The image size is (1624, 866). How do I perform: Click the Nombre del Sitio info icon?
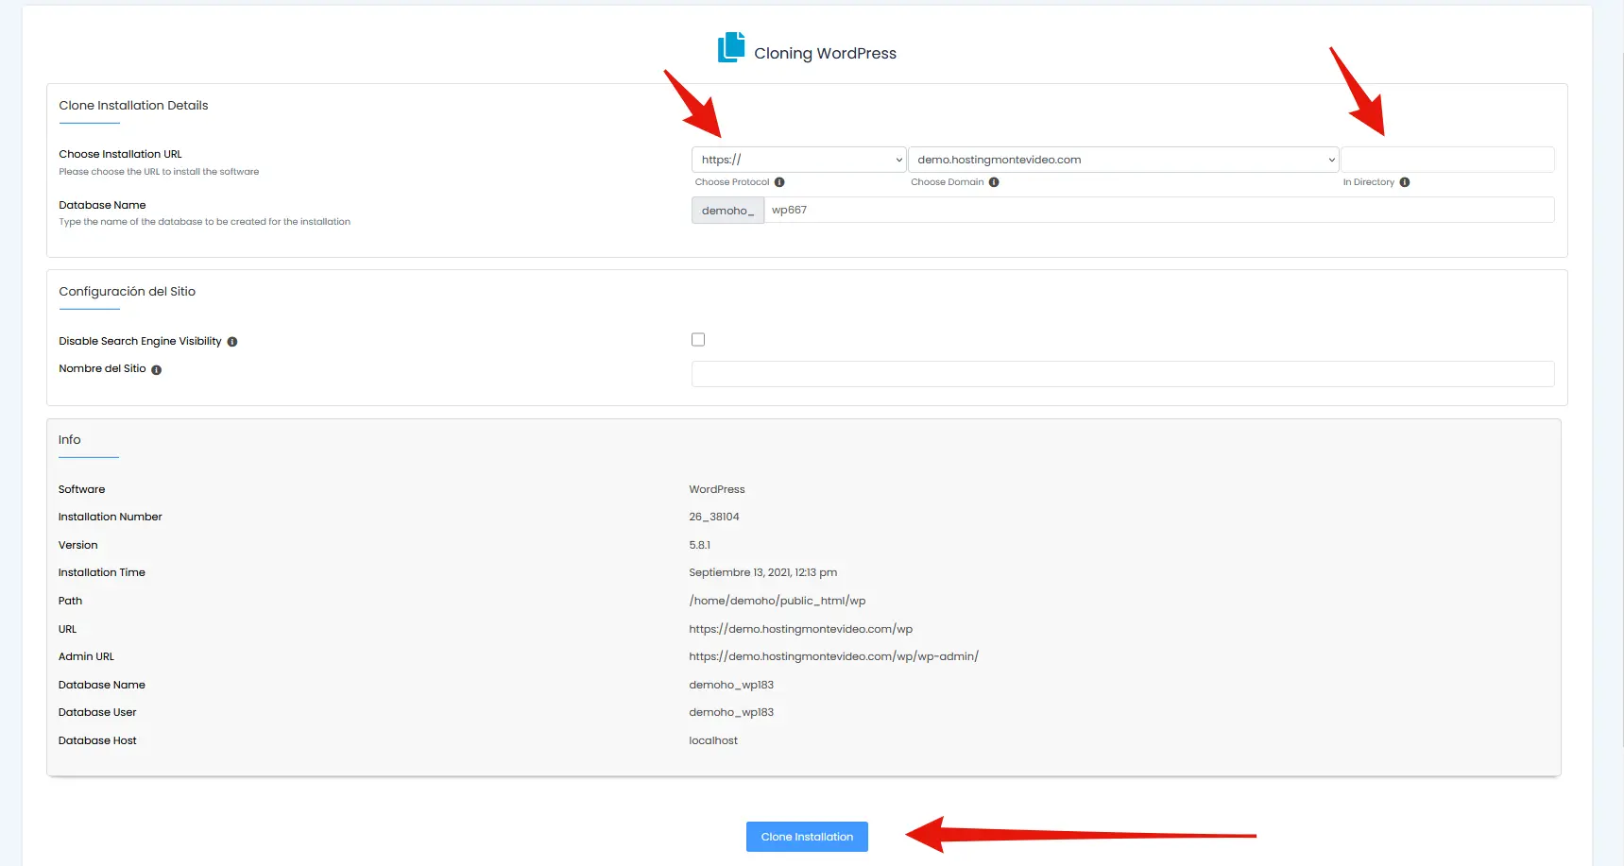(x=157, y=370)
